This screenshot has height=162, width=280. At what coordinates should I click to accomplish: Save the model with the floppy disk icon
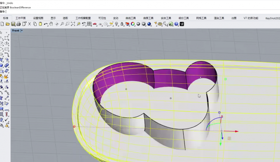(x=13, y=24)
